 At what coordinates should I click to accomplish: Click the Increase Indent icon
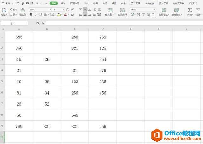click(100, 9)
